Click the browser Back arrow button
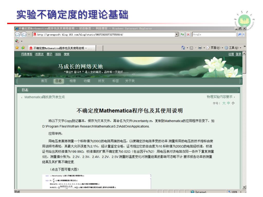This screenshot has height=197, width=263. point(18,35)
